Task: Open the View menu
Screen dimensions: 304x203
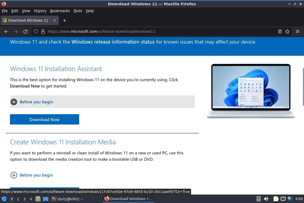Action: coord(26,11)
